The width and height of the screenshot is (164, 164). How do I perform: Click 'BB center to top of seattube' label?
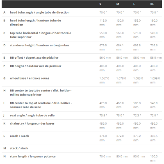point(41,105)
